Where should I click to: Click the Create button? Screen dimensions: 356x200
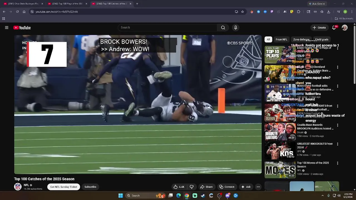(319, 27)
